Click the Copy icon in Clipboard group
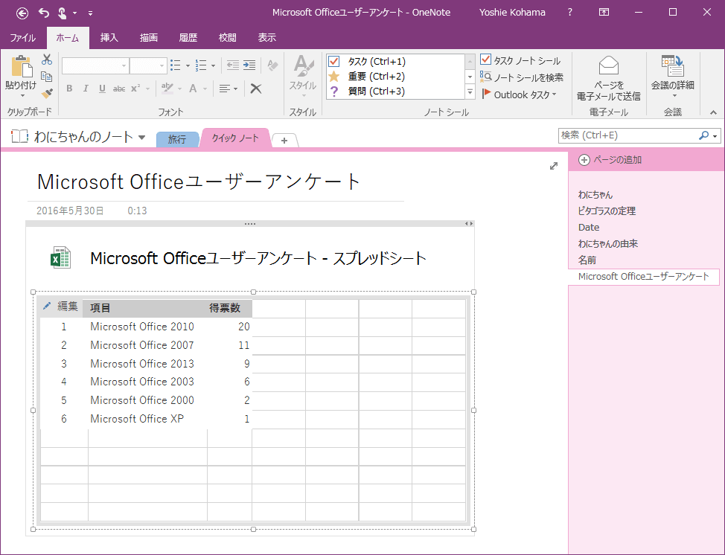Screen dimensions: 725x555 tap(47, 76)
